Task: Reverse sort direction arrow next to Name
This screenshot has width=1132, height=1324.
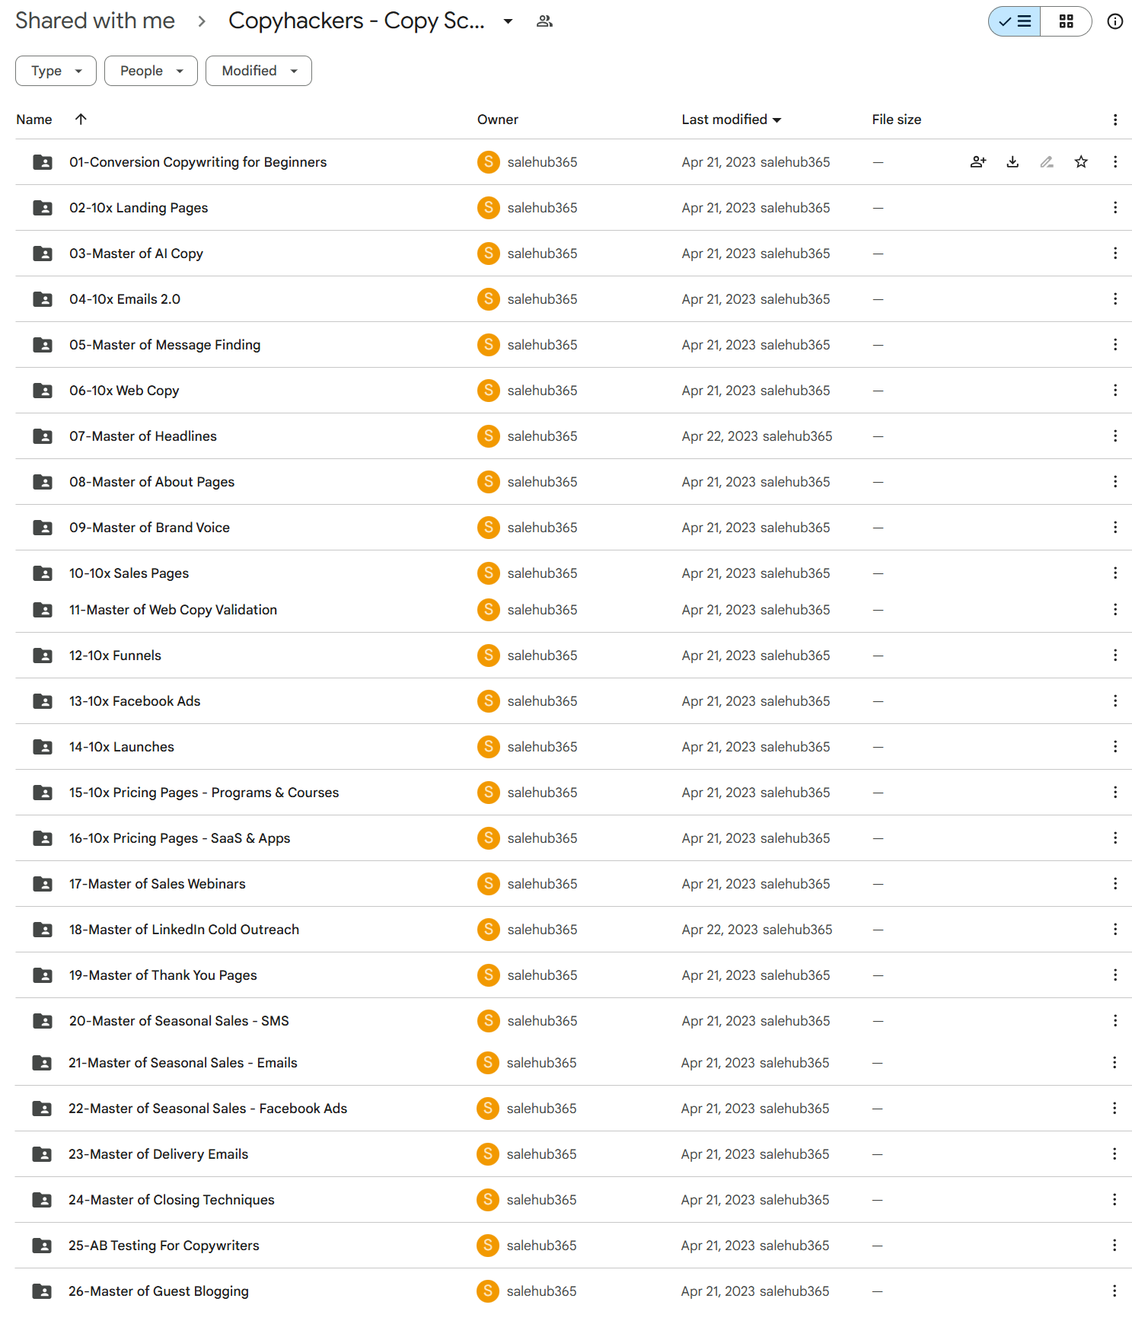Action: point(81,119)
